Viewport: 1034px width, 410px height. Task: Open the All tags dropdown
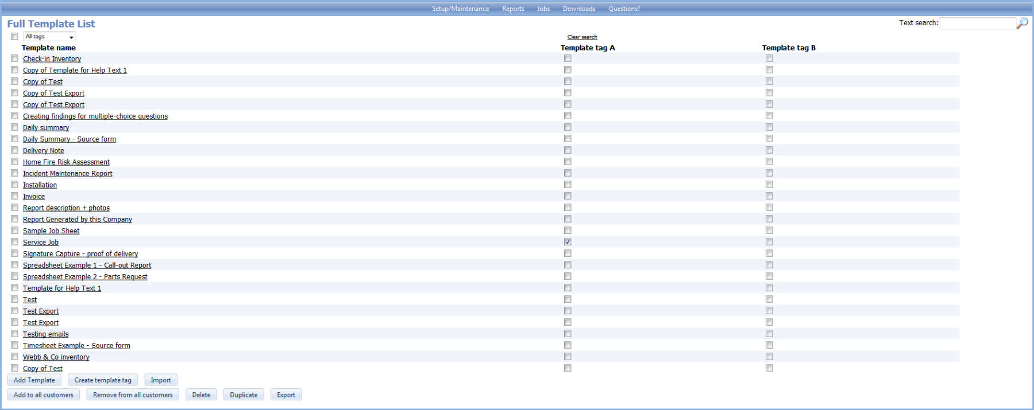49,37
